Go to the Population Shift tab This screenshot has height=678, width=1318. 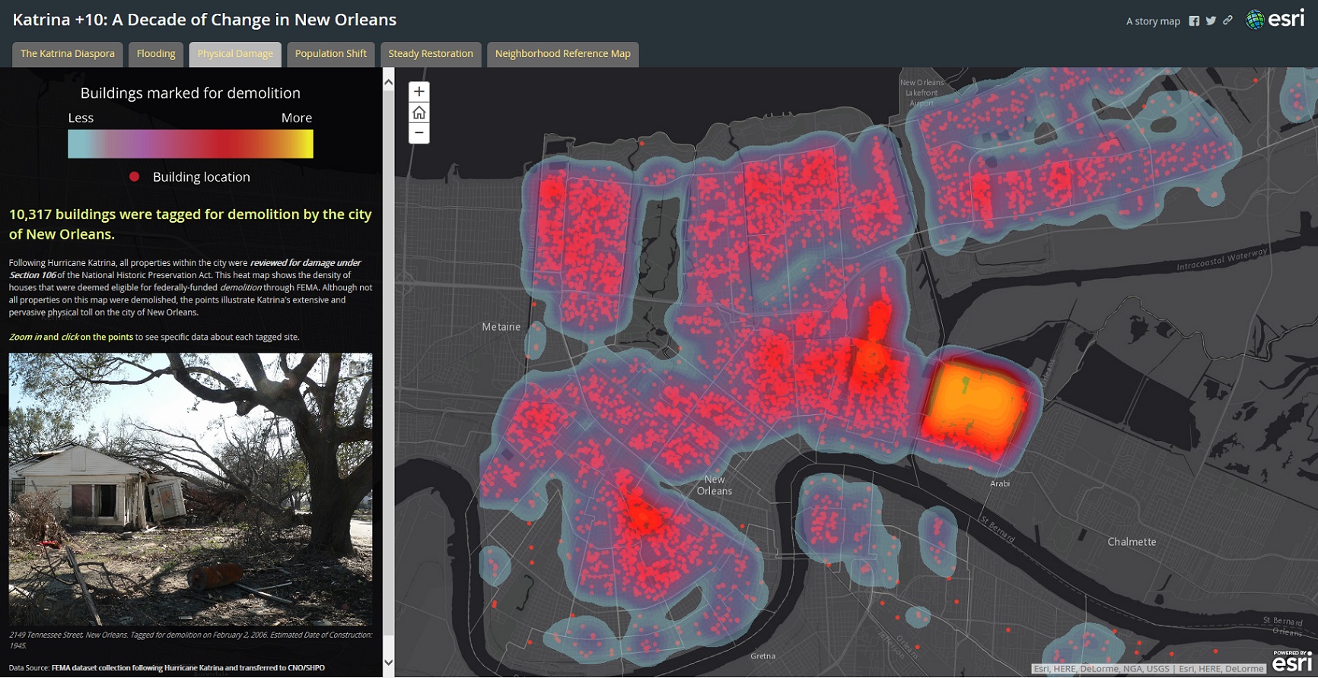tap(331, 54)
